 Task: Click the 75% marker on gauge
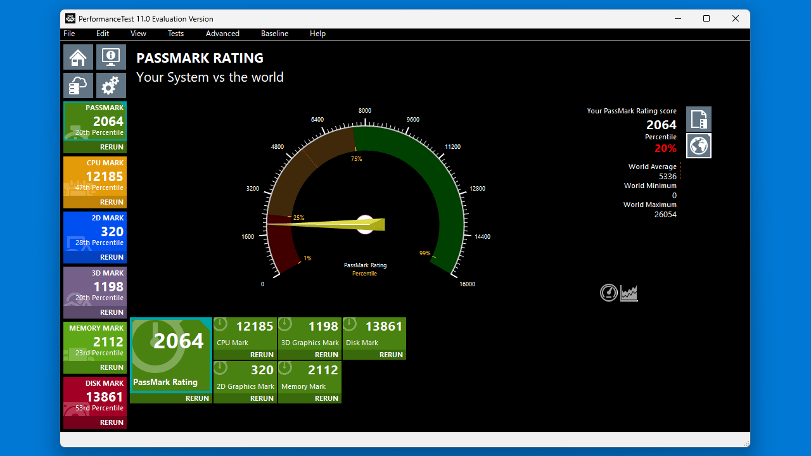(x=356, y=159)
